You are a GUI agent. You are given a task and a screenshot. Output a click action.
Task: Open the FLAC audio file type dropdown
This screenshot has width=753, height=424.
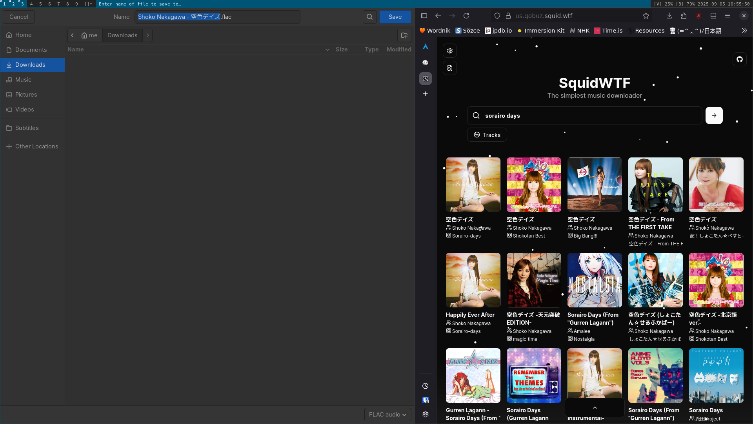pos(387,415)
